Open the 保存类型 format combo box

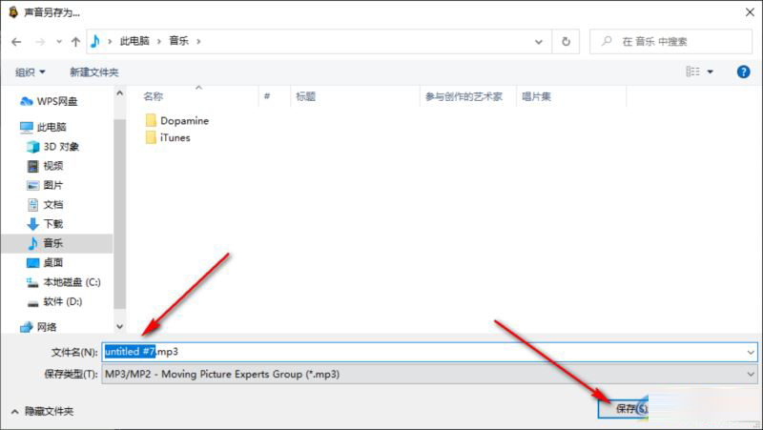429,374
